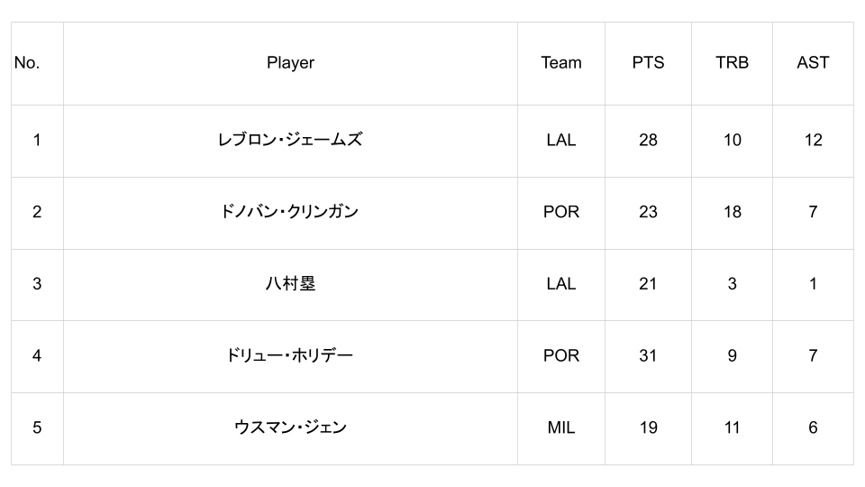865x487 pixels.
Task: Select the MIL team cell
Action: coord(560,427)
